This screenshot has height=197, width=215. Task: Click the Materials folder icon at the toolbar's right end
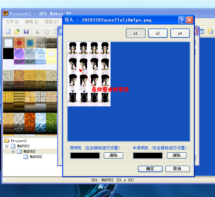(211, 32)
